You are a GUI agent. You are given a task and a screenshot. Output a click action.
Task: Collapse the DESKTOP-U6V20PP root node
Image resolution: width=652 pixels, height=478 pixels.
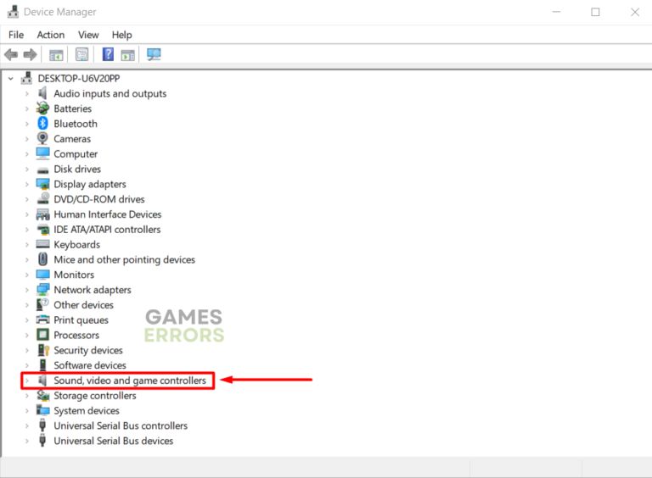point(11,79)
